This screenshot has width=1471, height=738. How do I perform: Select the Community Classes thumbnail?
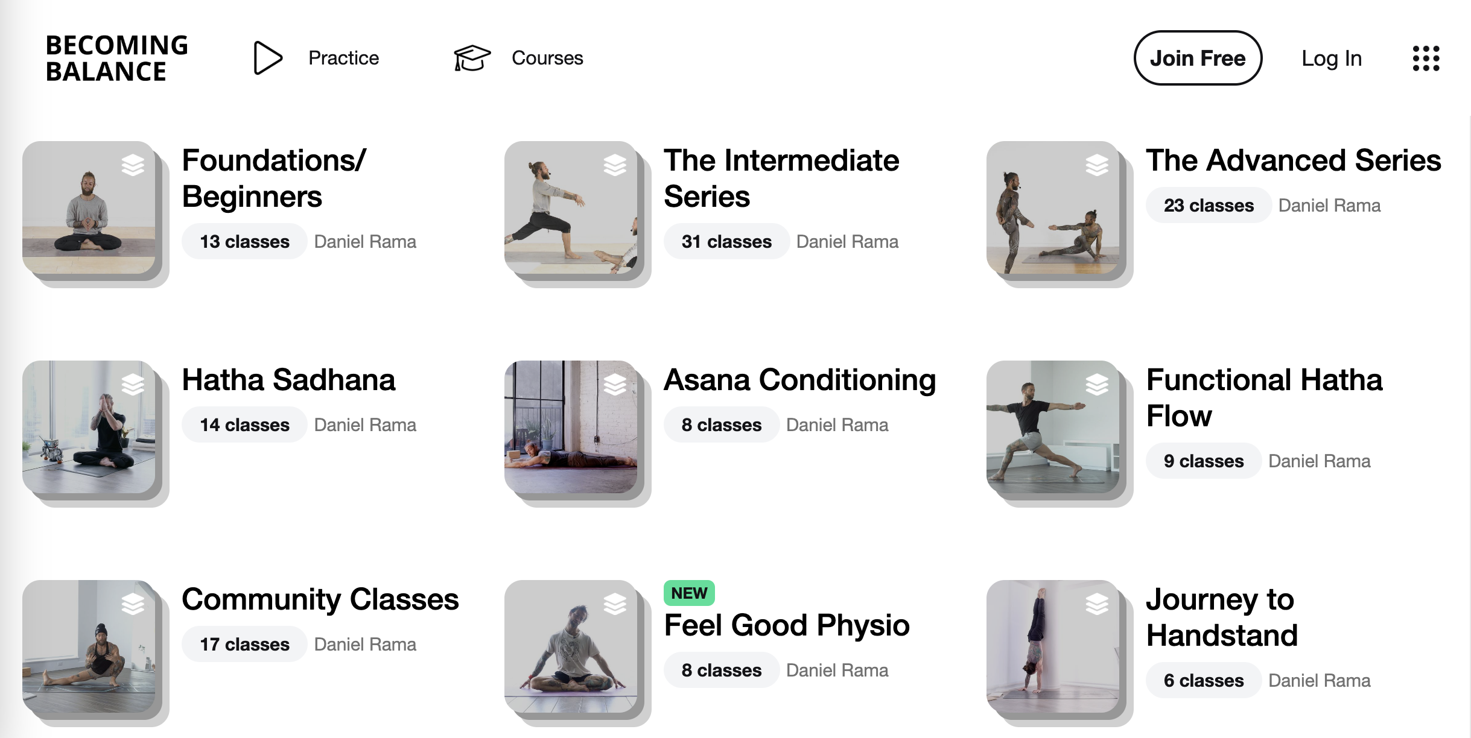pyautogui.click(x=89, y=646)
